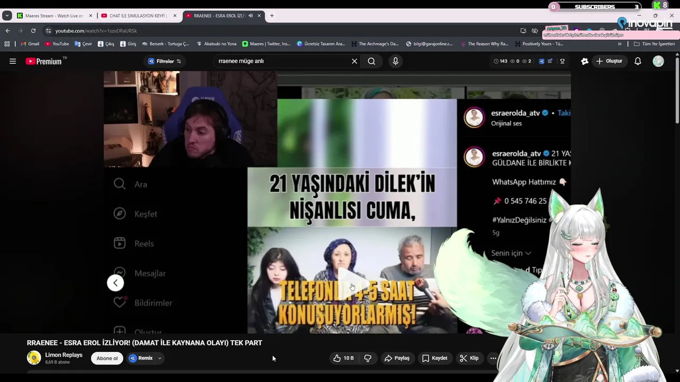Open Chrome apps grid in bookmarks bar
Image resolution: width=680 pixels, height=382 pixels.
pyautogui.click(x=7, y=44)
